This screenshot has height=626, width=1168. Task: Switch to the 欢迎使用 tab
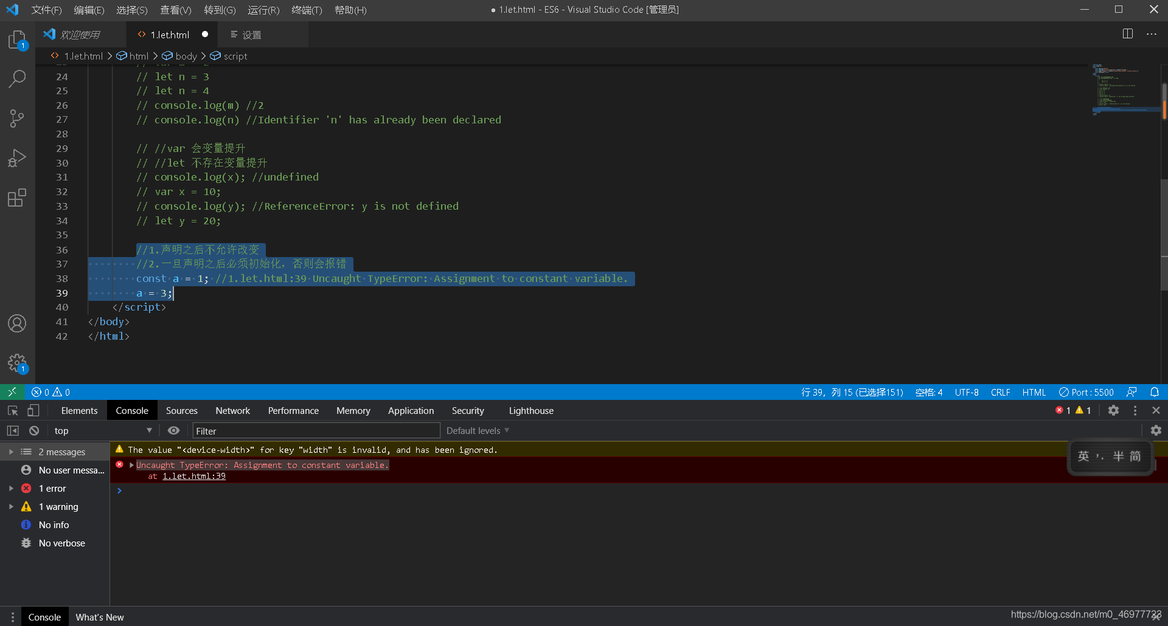point(80,35)
